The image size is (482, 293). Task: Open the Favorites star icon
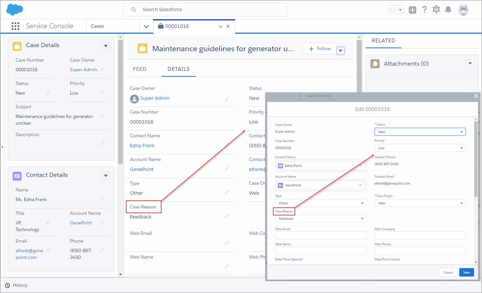pos(393,10)
